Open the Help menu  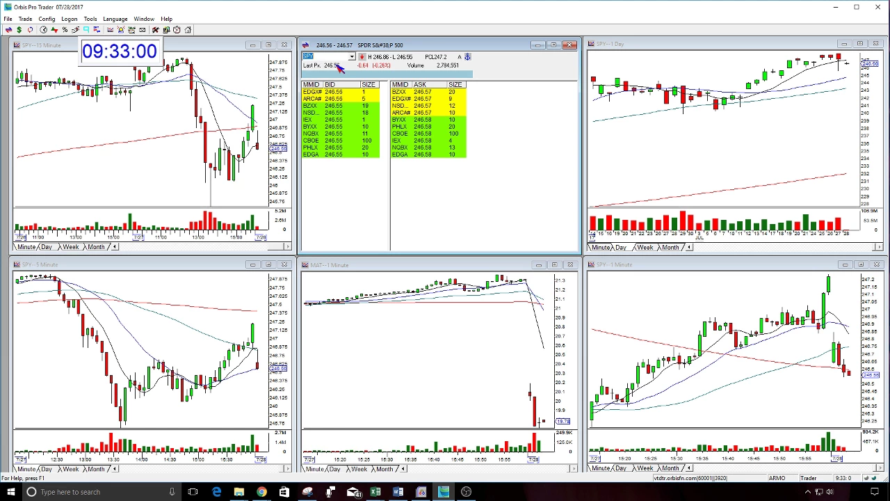167,19
